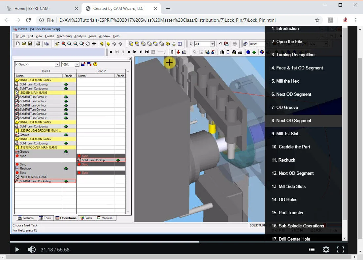Select the .125 ROUGH GROOVE MAIN tool row
Image resolution: width=363 pixels, height=260 pixels.
pyautogui.click(x=46, y=130)
